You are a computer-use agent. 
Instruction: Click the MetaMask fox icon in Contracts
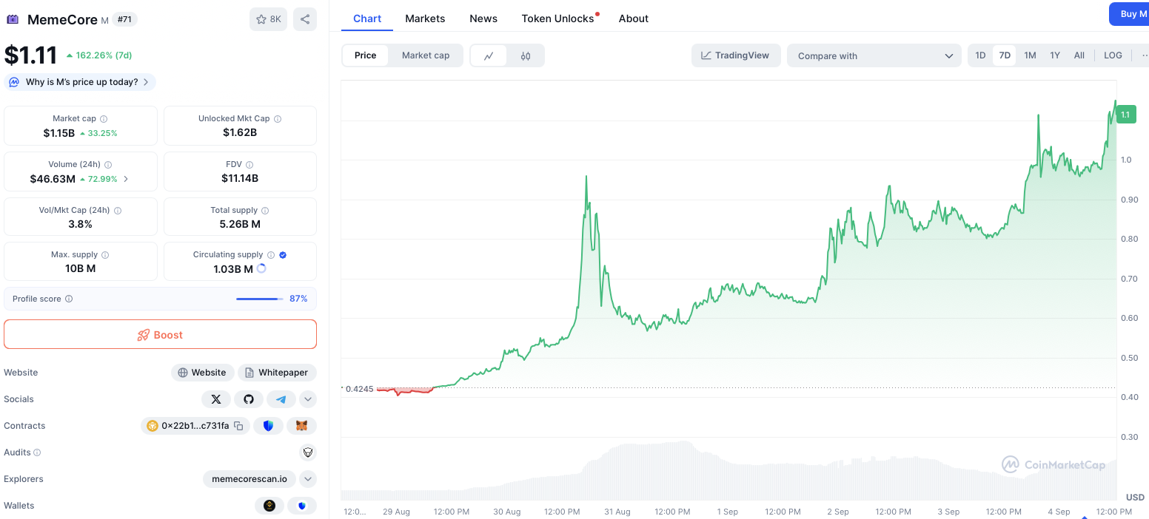[x=301, y=426]
